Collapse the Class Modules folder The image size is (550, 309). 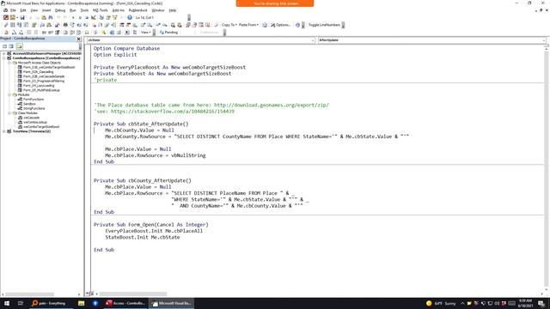click(x=9, y=113)
